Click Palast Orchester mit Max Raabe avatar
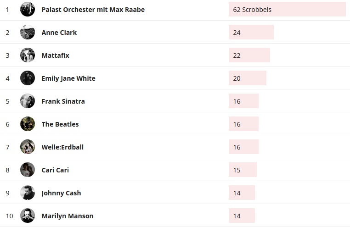350x227 pixels. (x=28, y=9)
